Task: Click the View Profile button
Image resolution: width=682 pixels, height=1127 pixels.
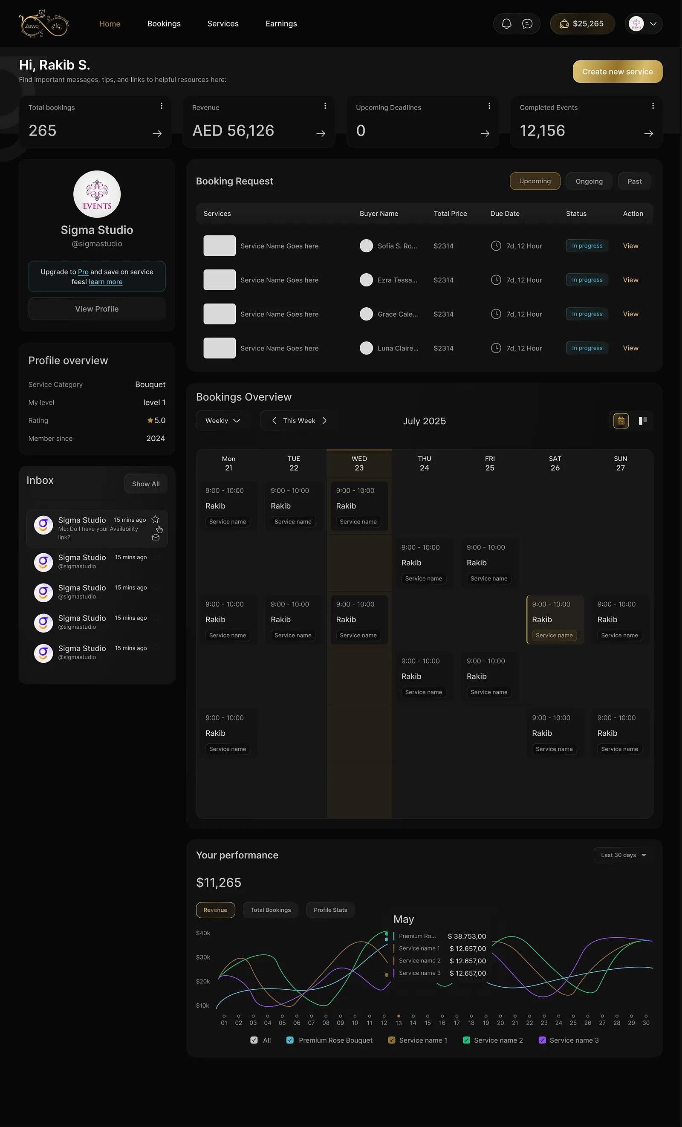Action: click(x=97, y=309)
